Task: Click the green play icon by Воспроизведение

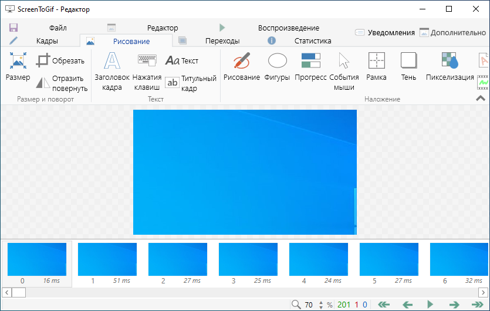Action: pyautogui.click(x=222, y=28)
